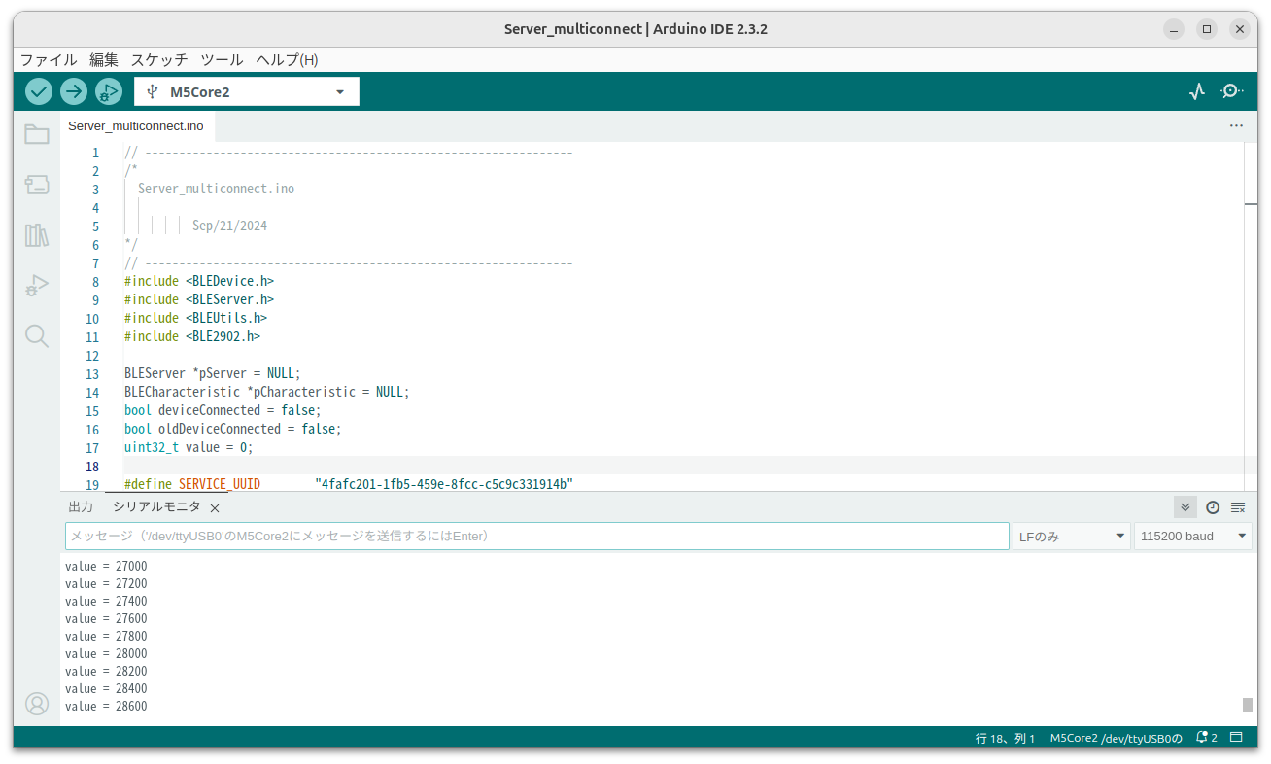Click line number 18 in the gutter

(x=93, y=467)
